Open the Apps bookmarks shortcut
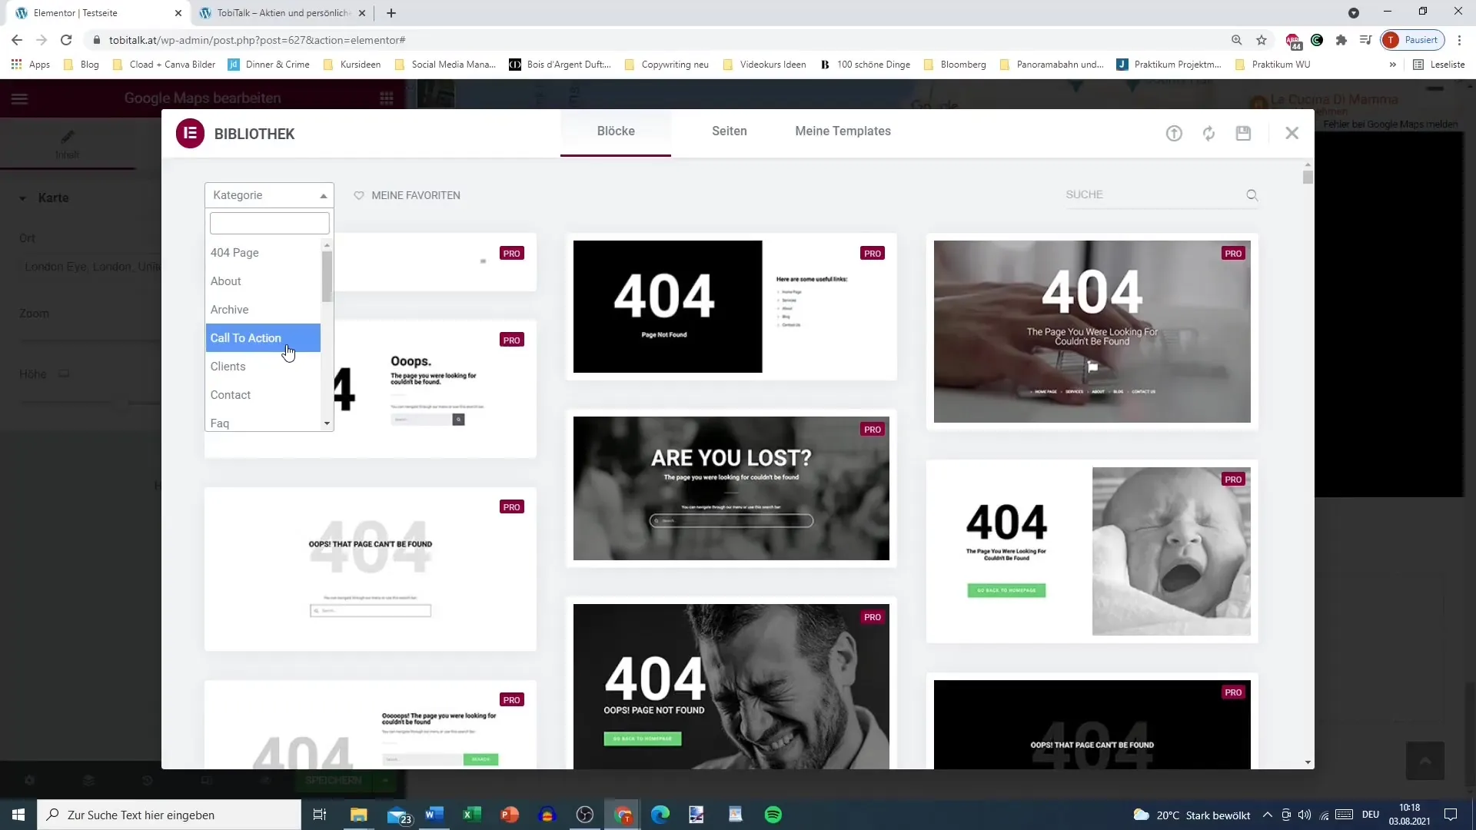 click(31, 65)
